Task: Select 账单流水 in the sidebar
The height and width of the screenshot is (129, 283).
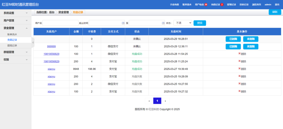Action: click(12, 35)
